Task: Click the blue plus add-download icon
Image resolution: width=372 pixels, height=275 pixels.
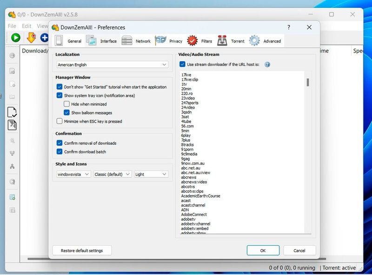Action: click(44, 38)
